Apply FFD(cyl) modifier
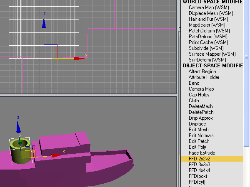Screen dimensions: 250x187 click(197, 182)
